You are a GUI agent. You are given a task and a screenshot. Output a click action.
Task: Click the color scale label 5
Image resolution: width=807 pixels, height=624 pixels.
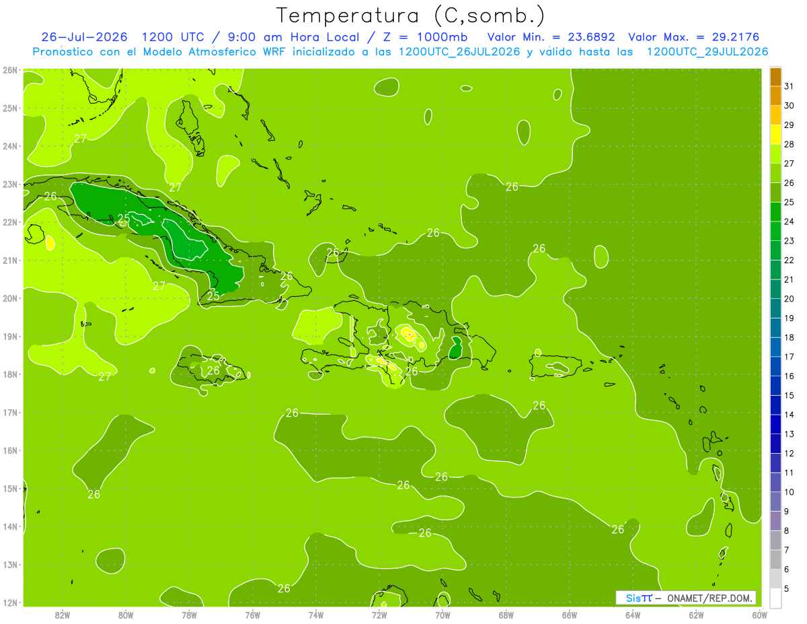787,588
